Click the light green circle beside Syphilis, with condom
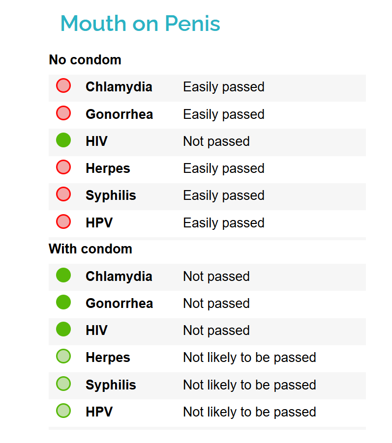 [63, 384]
